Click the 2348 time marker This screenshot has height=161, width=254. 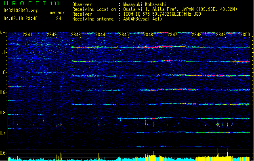click(197, 35)
